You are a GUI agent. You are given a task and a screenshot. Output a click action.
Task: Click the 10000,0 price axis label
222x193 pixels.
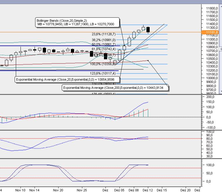(212, 78)
